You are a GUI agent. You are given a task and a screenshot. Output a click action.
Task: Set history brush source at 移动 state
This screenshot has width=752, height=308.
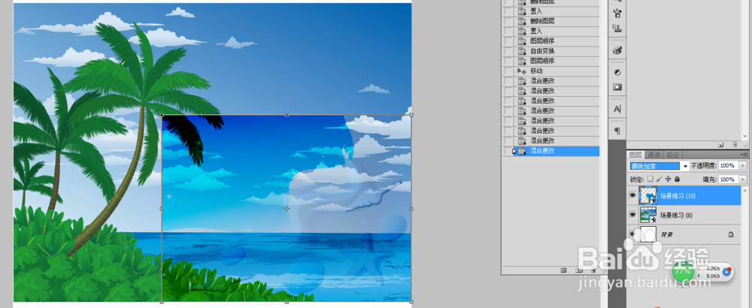click(508, 71)
